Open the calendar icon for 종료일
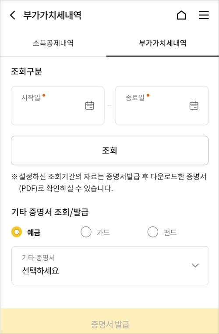 pyautogui.click(x=194, y=105)
